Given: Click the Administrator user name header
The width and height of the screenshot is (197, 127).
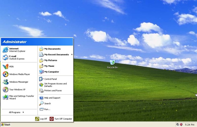Looking at the screenshot, I should [x=15, y=42].
